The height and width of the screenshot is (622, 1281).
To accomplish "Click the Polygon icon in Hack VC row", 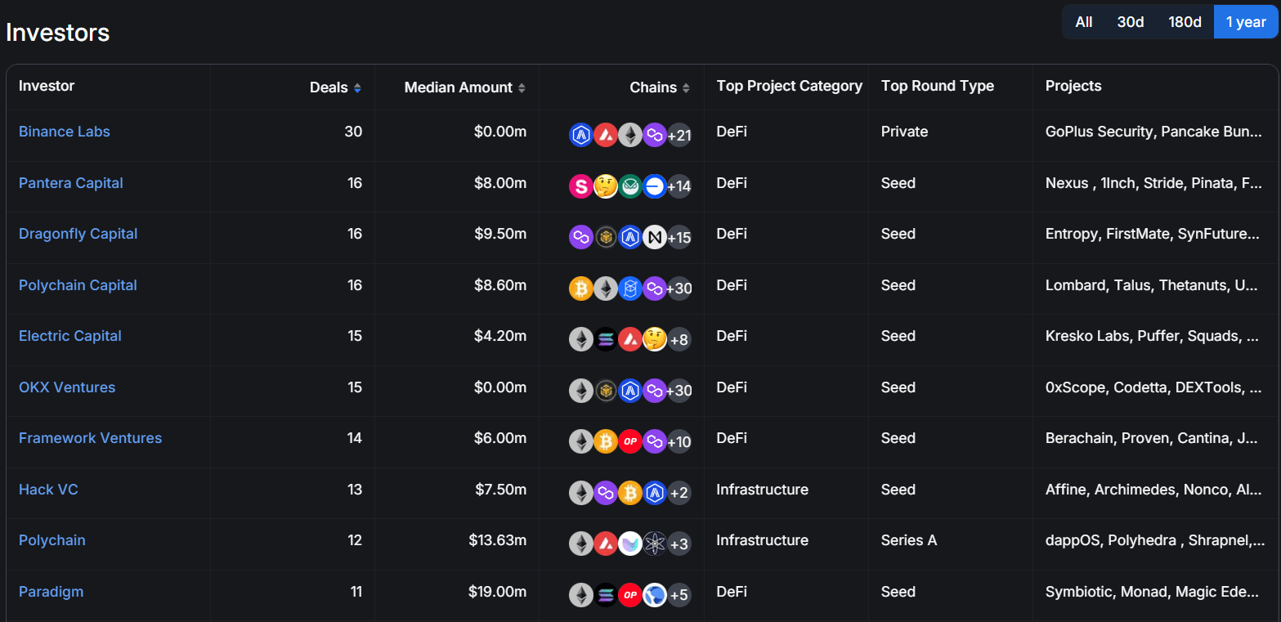I will (x=605, y=493).
